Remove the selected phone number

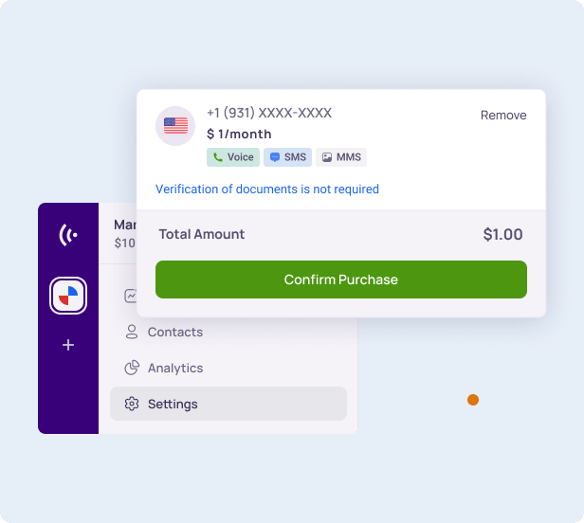coord(503,116)
